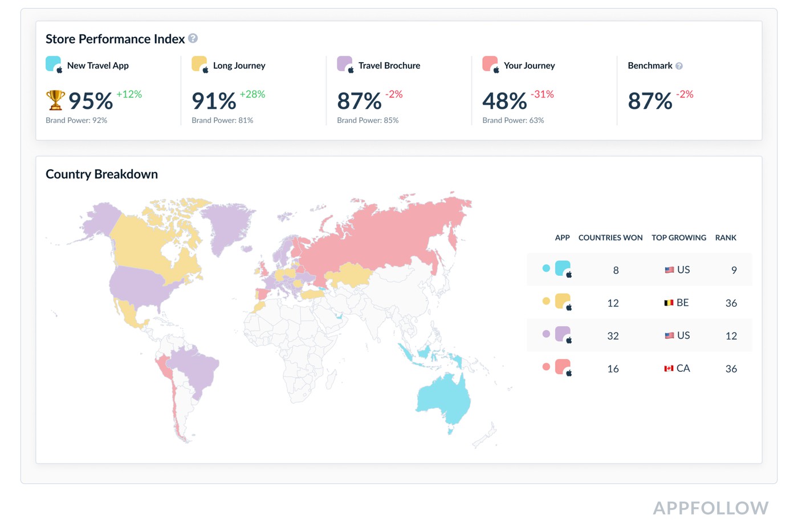Click the Benchmark help question icon

pos(679,66)
